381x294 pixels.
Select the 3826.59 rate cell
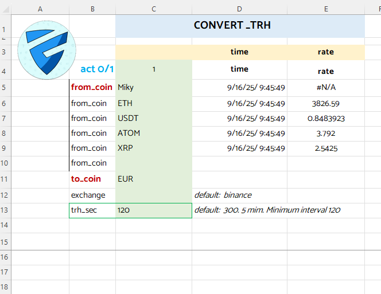tap(325, 104)
